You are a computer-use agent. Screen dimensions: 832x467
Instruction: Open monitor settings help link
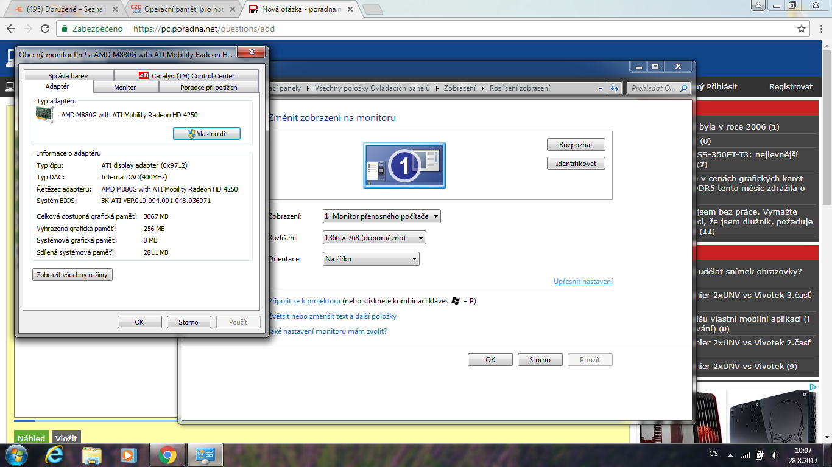(328, 331)
